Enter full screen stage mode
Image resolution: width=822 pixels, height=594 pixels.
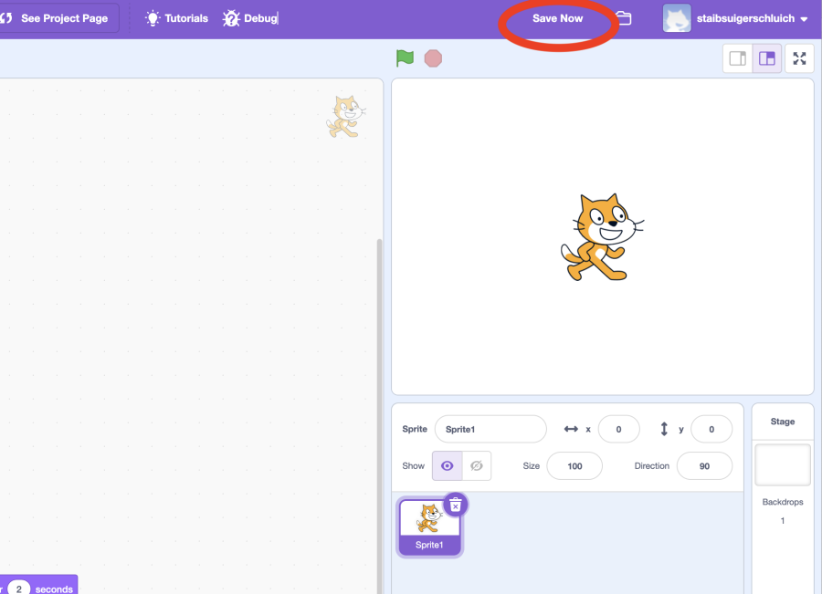799,58
